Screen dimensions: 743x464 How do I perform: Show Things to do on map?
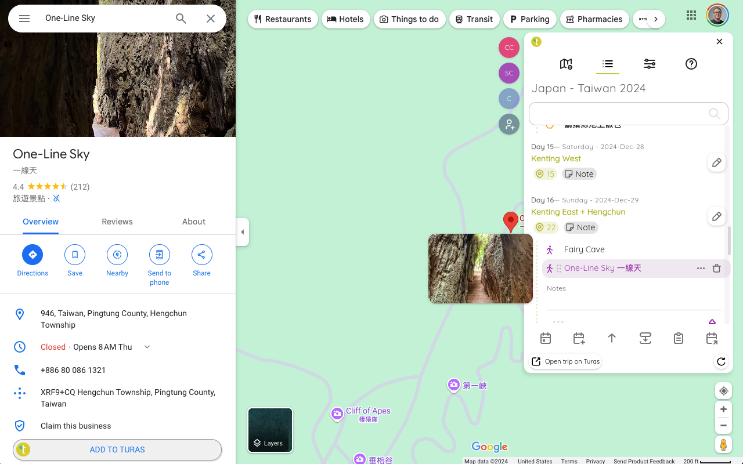click(409, 19)
